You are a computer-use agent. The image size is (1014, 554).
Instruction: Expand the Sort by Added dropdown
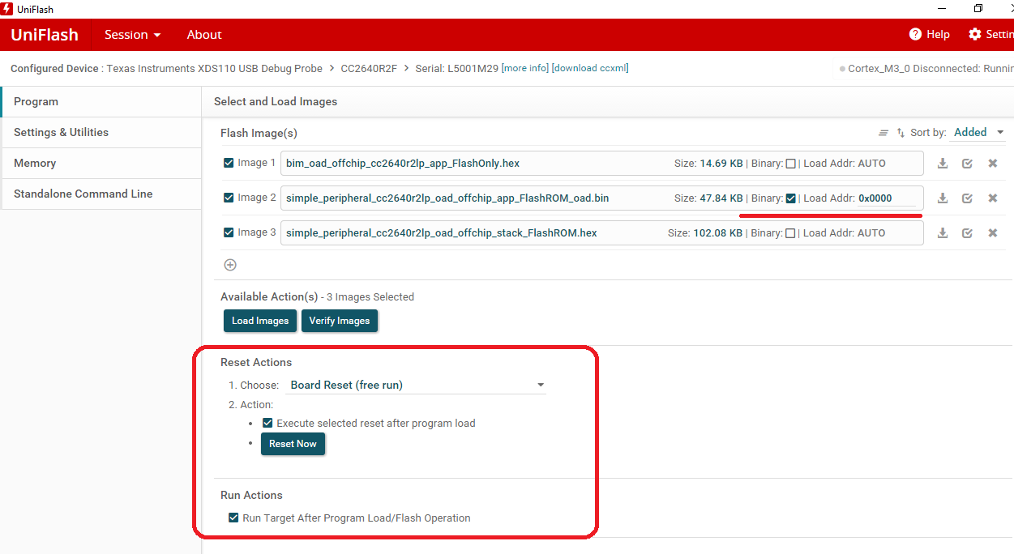[979, 133]
